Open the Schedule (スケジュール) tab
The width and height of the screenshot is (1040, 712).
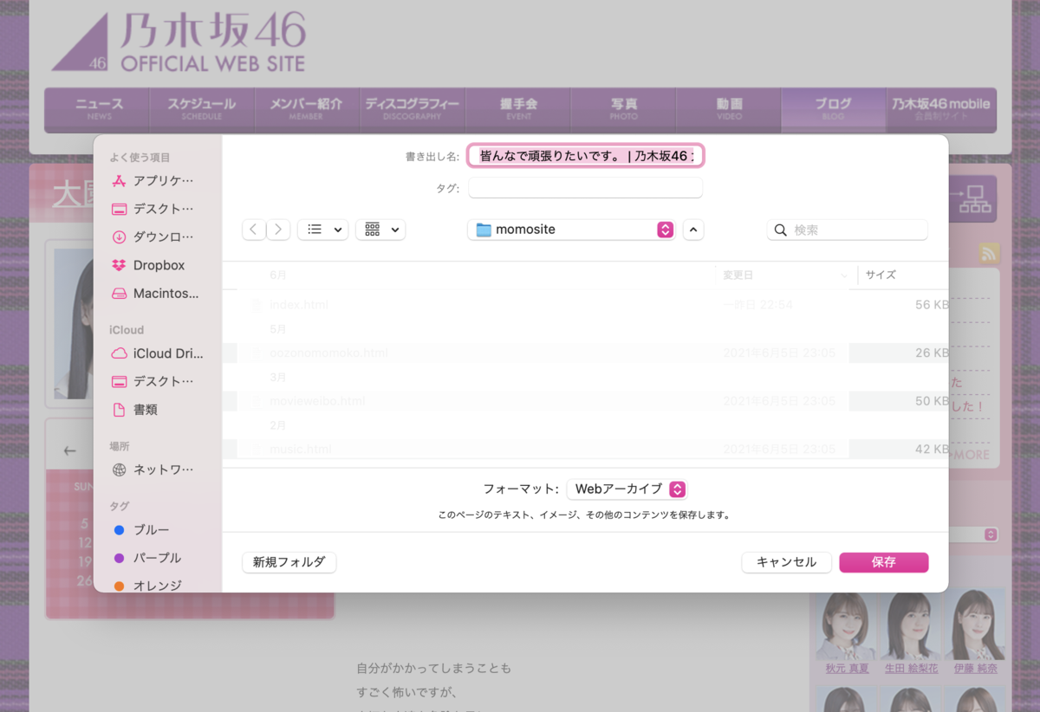coord(202,108)
